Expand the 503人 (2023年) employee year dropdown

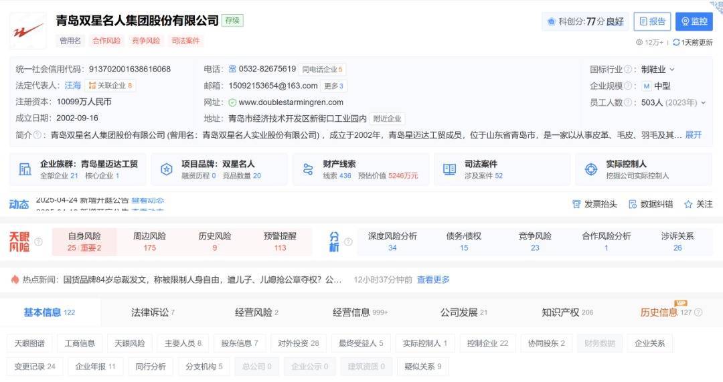[x=703, y=102]
